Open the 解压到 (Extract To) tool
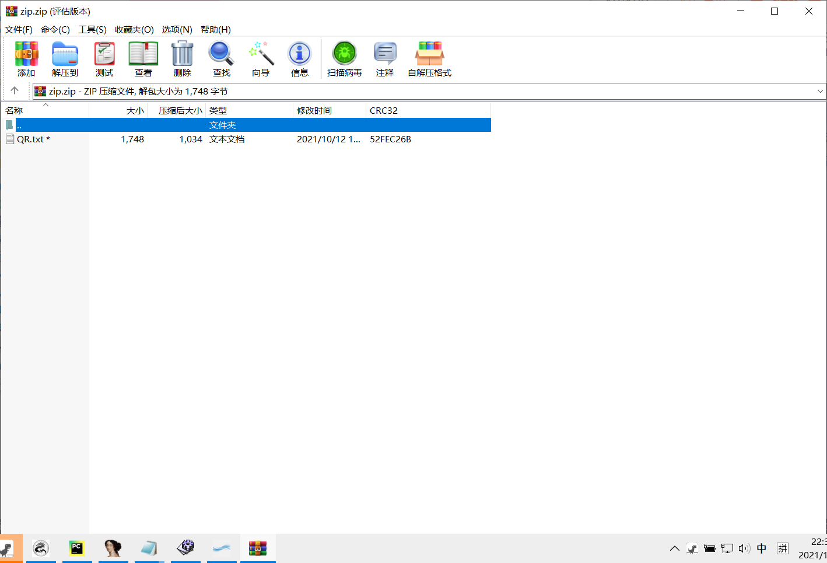The height and width of the screenshot is (563, 827). 65,58
